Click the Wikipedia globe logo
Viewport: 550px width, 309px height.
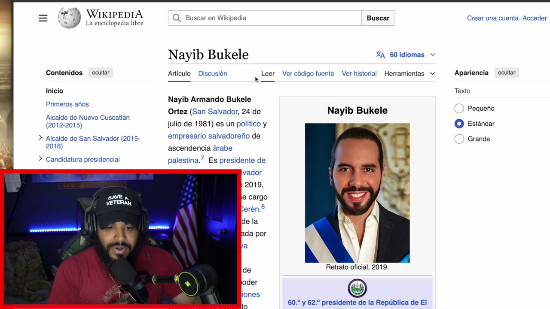[69, 18]
